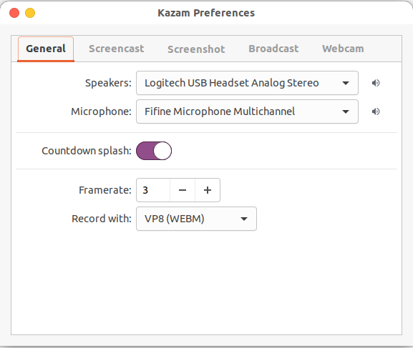Select the General tab
Screen dimensions: 413x348
(46, 49)
